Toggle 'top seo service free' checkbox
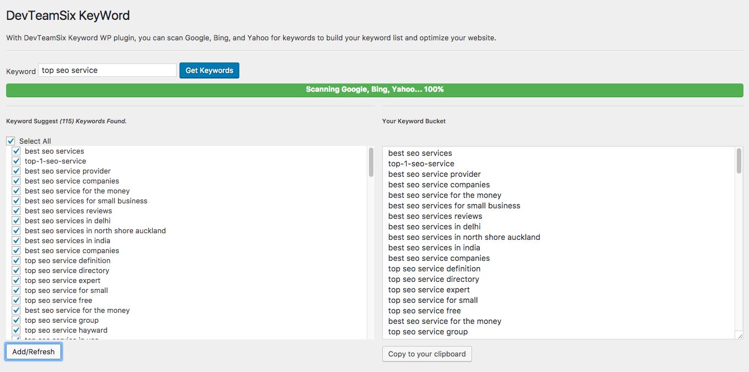 [16, 300]
